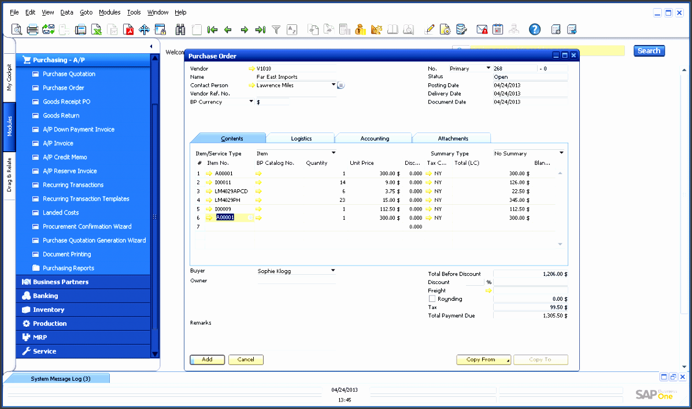Click the Vendor link arrow next to V1010
Image resolution: width=692 pixels, height=409 pixels.
[251, 68]
